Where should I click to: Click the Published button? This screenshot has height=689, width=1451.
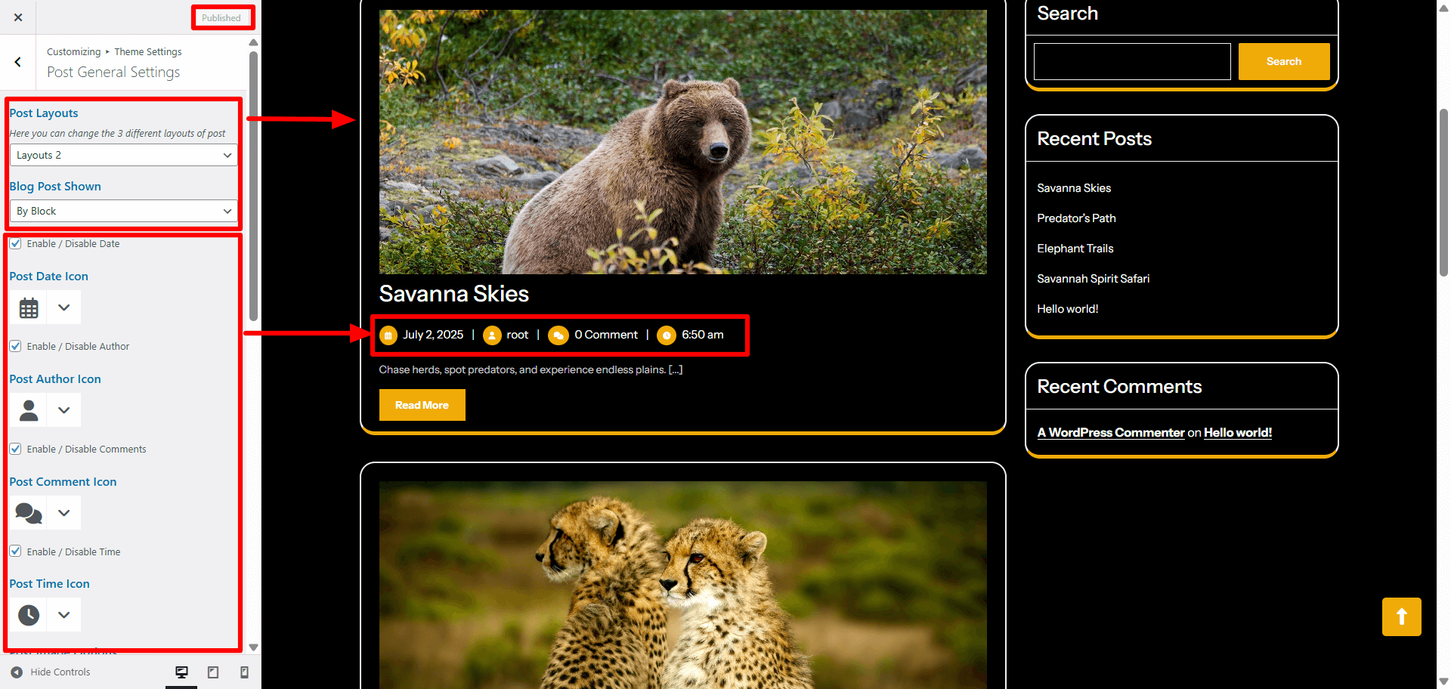click(221, 18)
